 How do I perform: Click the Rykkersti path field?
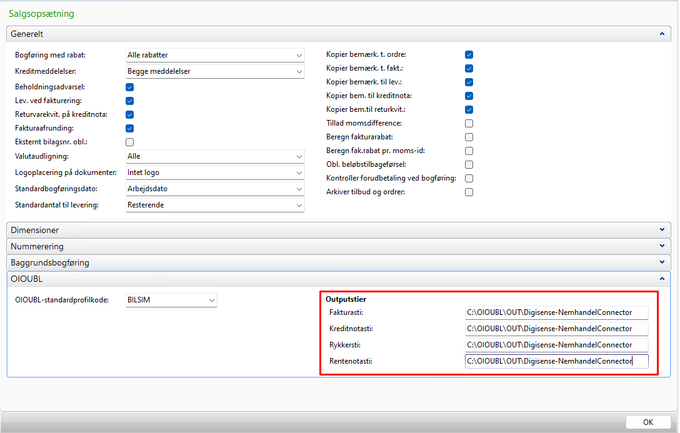(556, 345)
